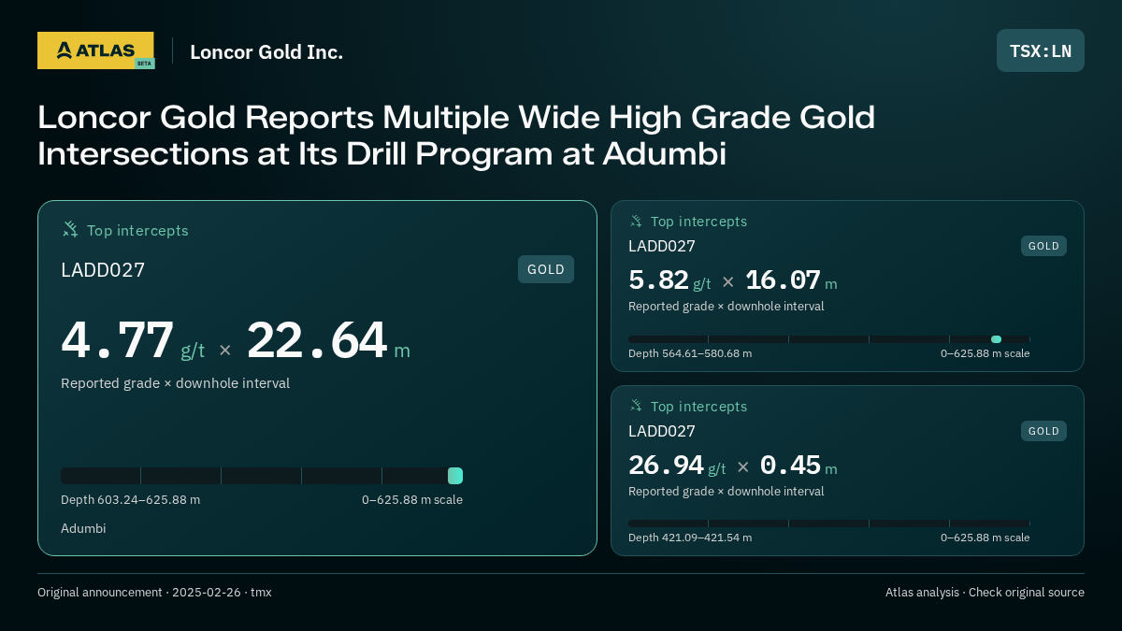Click the Depth 564.61–580.68 m label
1122x631 pixels.
690,353
